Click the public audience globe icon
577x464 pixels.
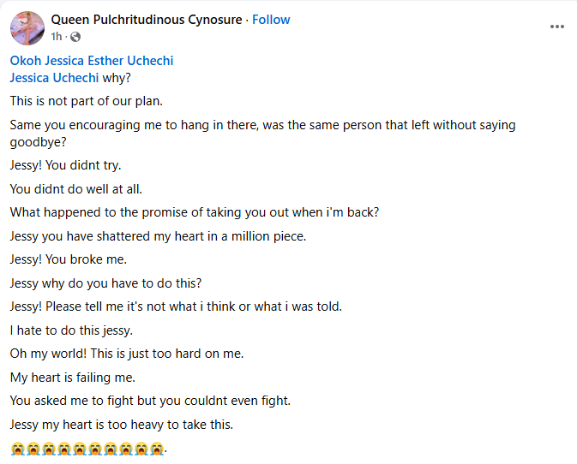click(75, 37)
